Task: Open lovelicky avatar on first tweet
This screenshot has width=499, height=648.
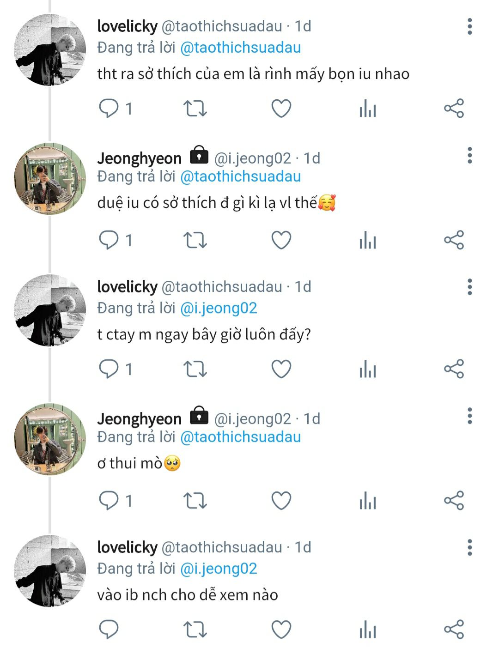Action: coord(50,50)
